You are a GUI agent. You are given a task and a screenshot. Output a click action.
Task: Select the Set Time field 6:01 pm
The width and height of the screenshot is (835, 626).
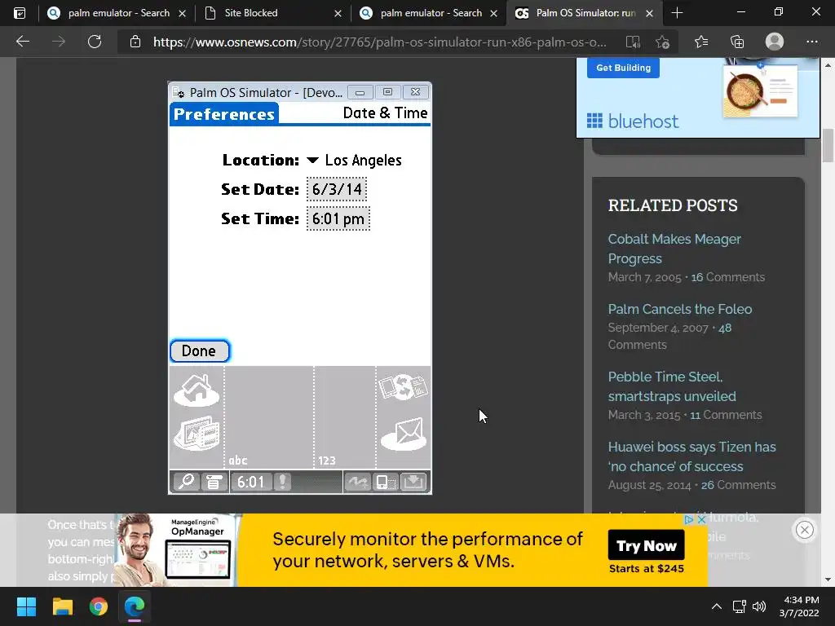coord(338,218)
